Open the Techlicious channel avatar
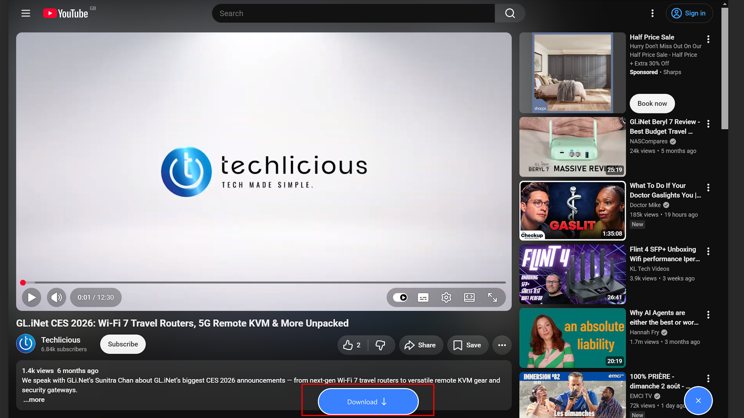 point(26,344)
